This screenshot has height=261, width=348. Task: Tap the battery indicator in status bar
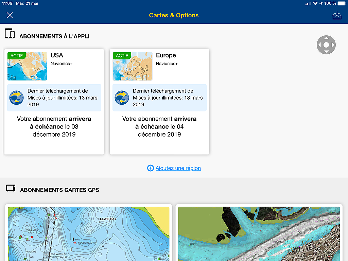point(342,3)
